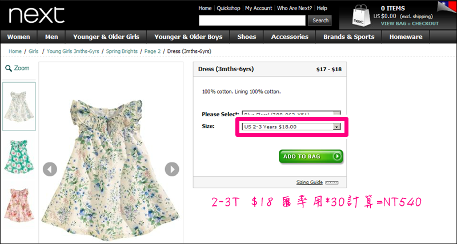Open the Who Are Next? link

294,8
